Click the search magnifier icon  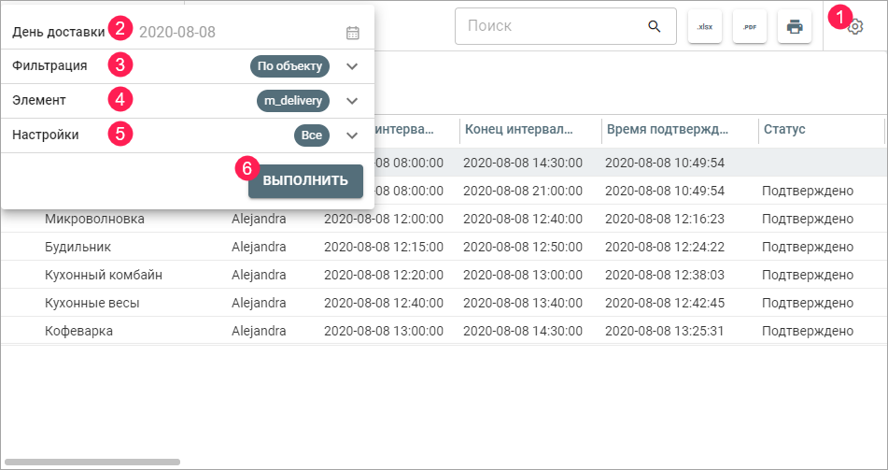(655, 26)
